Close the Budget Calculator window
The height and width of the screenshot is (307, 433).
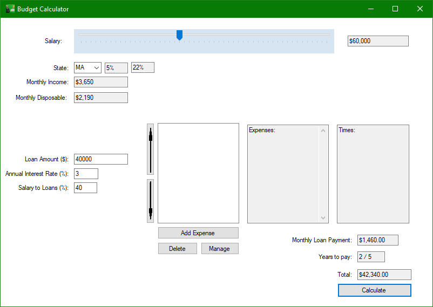[x=420, y=9]
